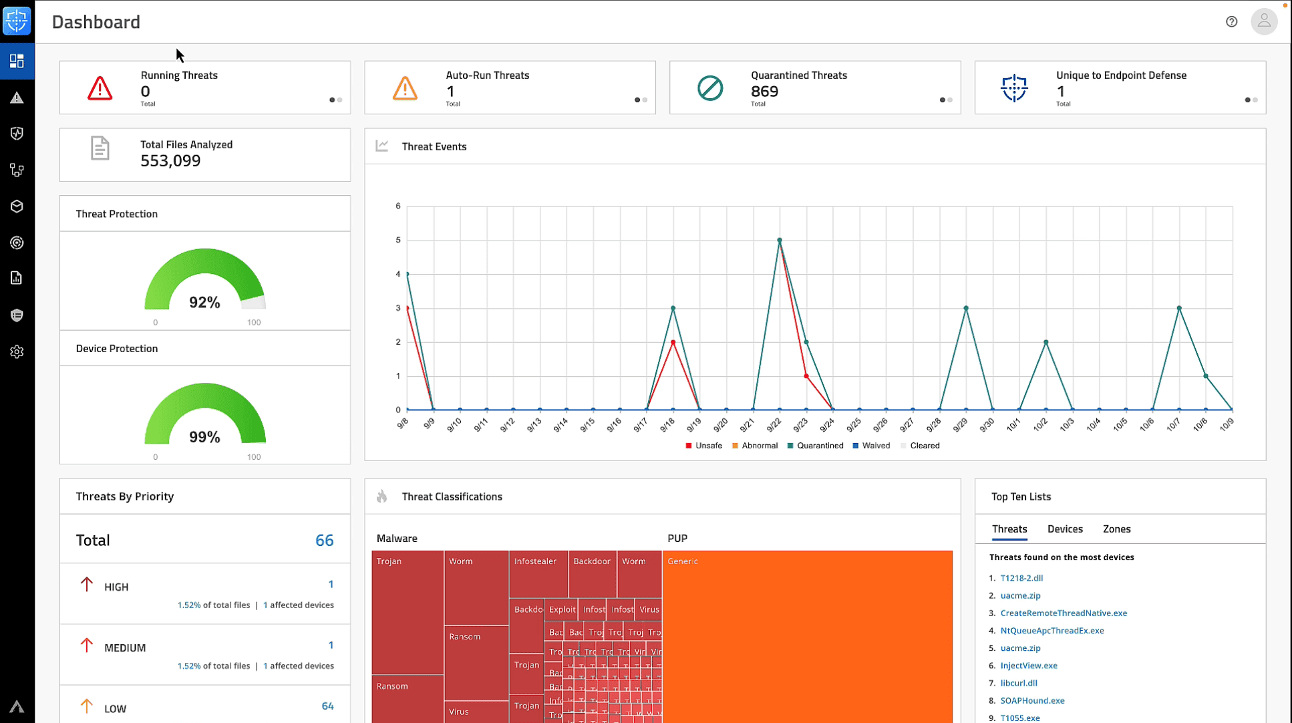1292x723 pixels.
Task: Open the alerts triangle sidebar icon
Action: (17, 98)
